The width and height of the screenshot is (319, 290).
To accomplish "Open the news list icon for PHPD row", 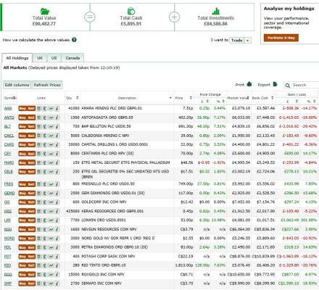I will [x=38, y=162].
